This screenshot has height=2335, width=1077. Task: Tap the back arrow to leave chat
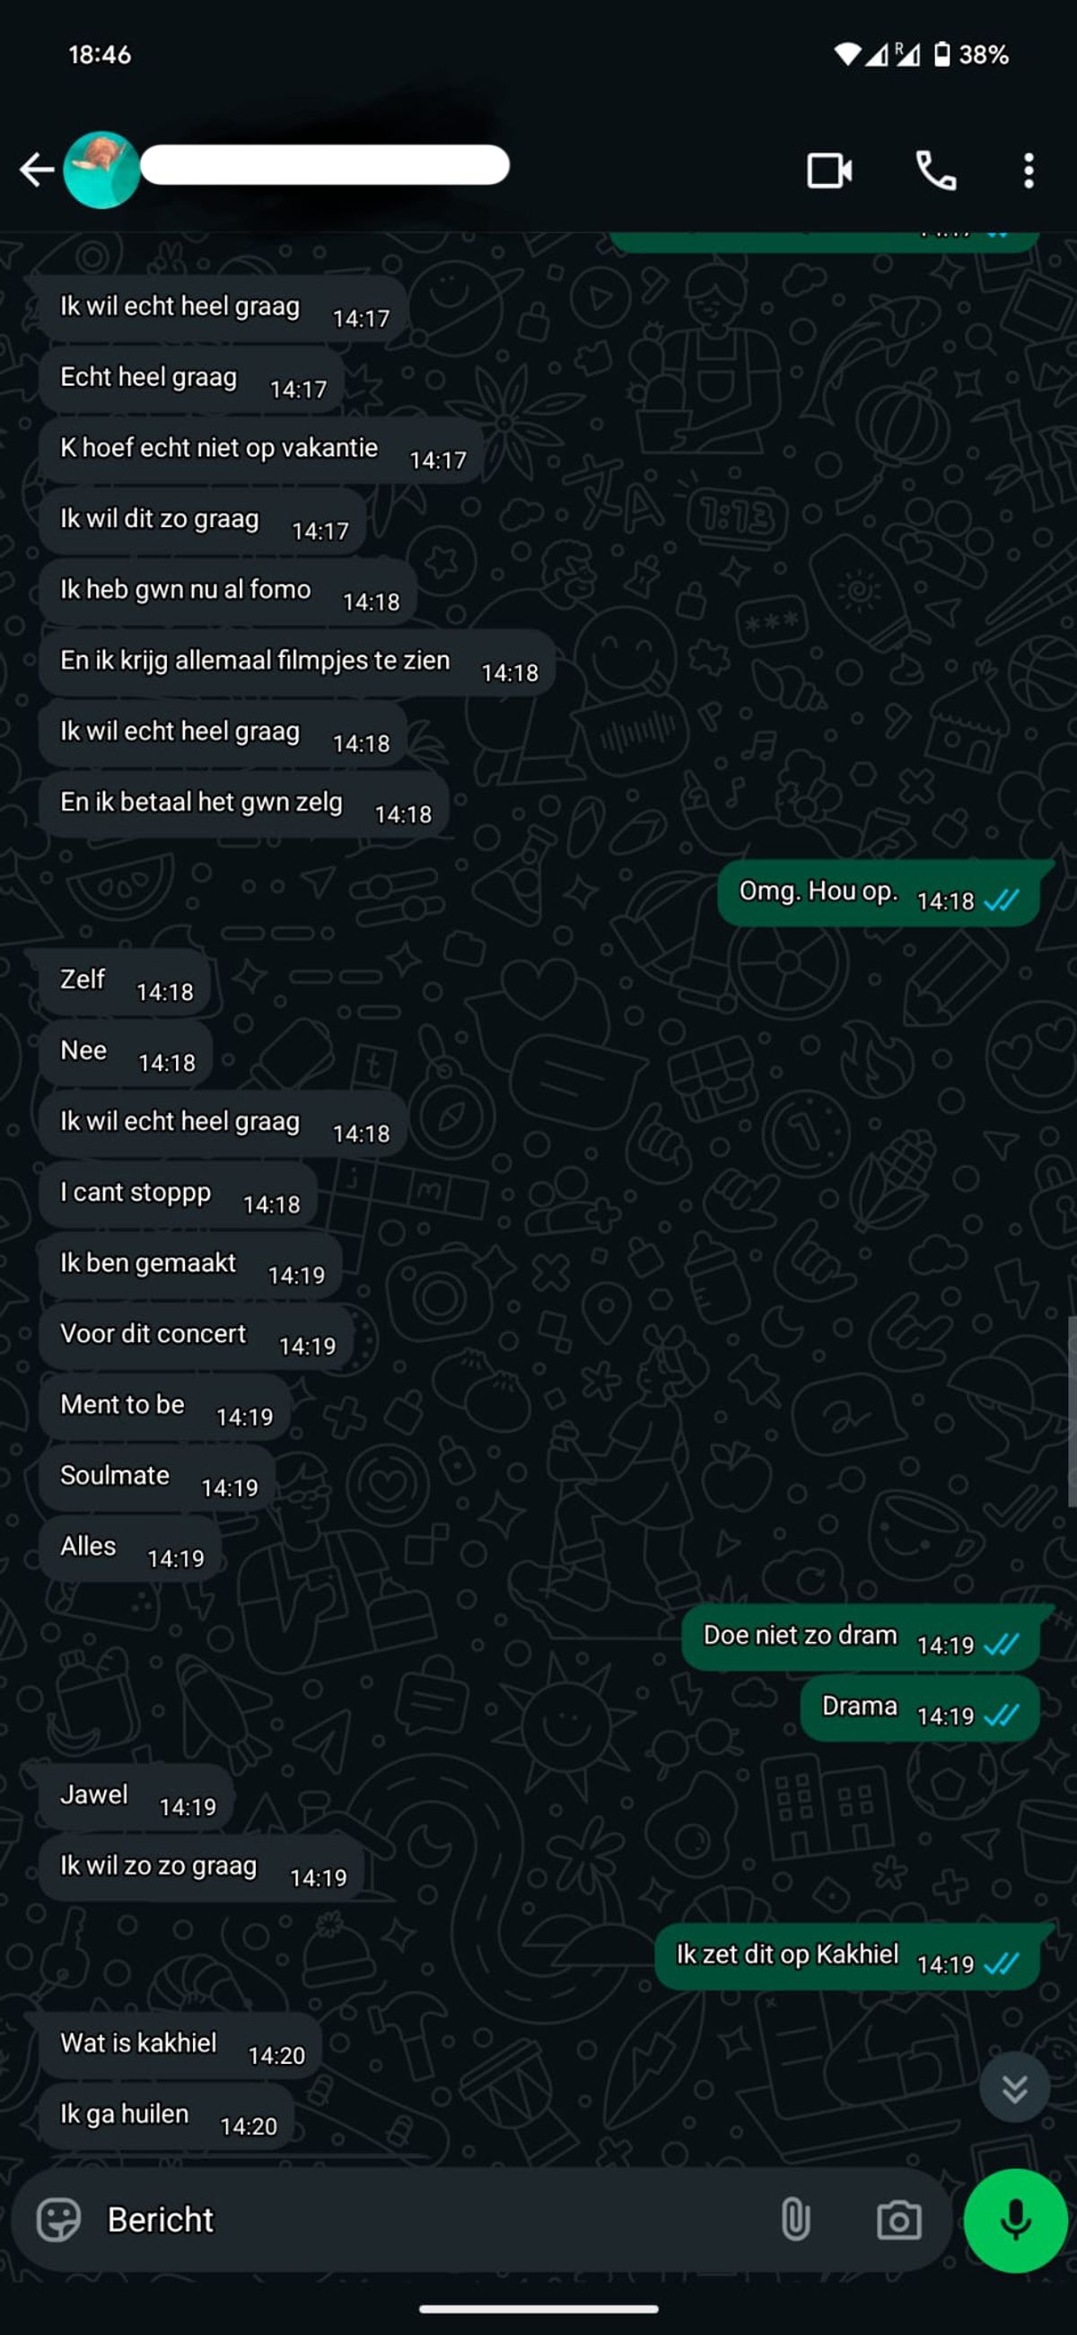pos(36,170)
